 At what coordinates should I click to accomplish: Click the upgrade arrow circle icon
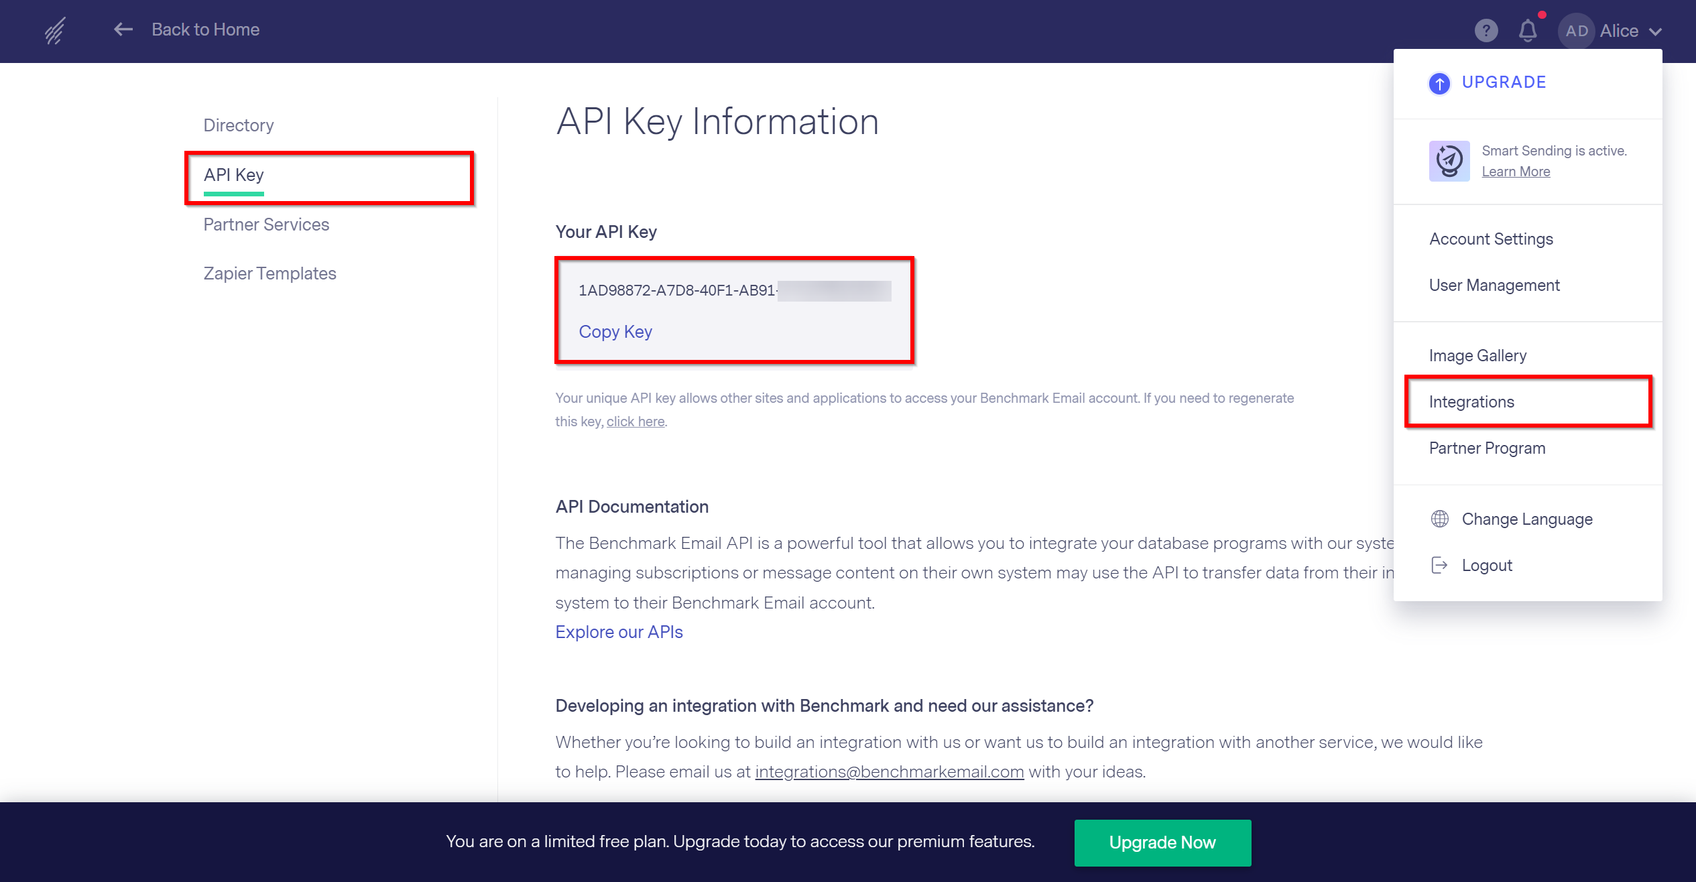[1439, 83]
